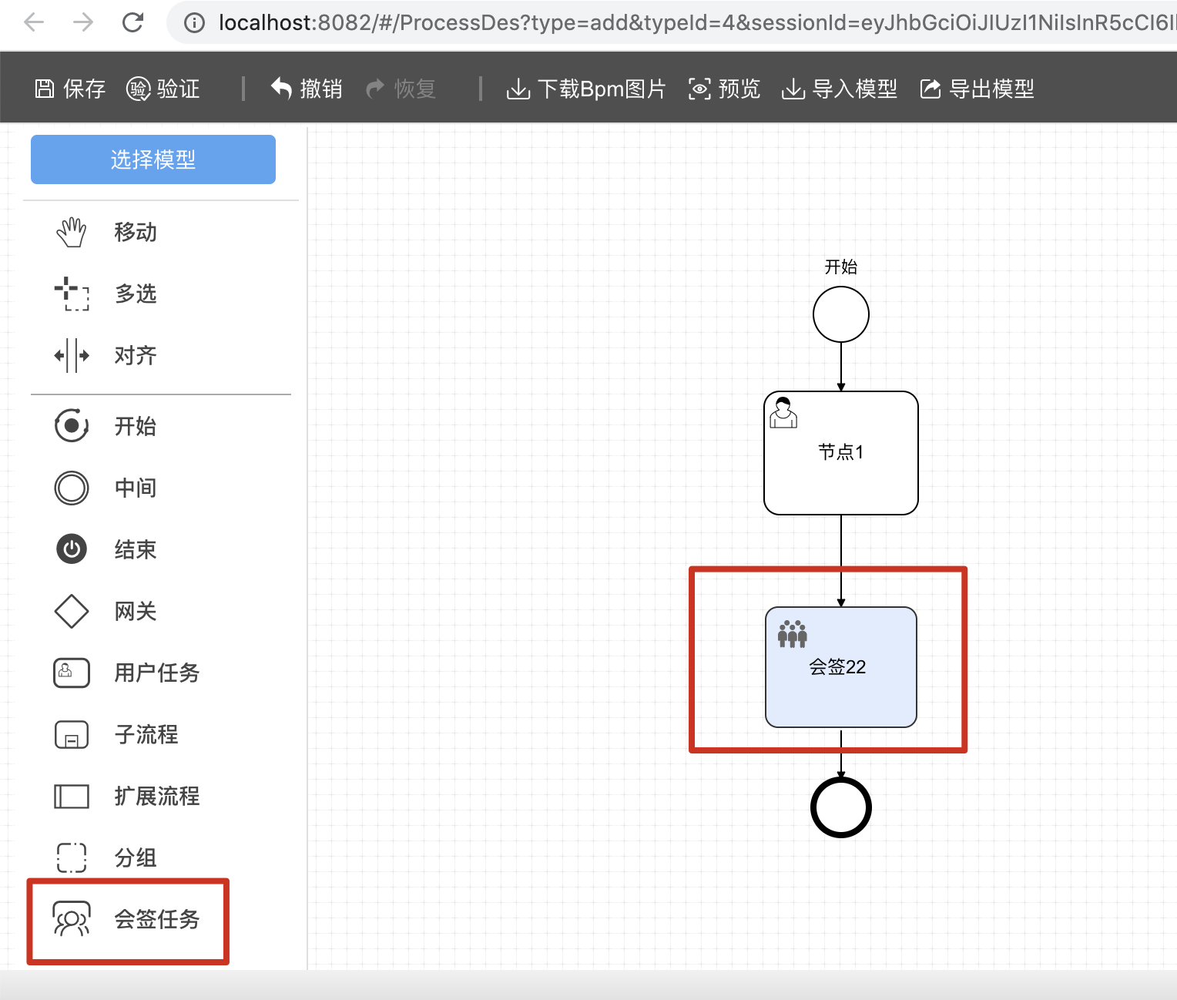1177x1000 pixels.
Task: Select the 移动 (move) tool in sidebar
Action: point(135,233)
